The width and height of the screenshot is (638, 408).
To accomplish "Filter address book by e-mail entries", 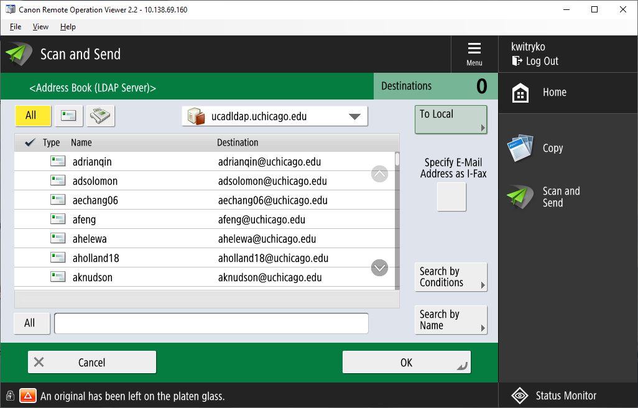I will point(68,116).
